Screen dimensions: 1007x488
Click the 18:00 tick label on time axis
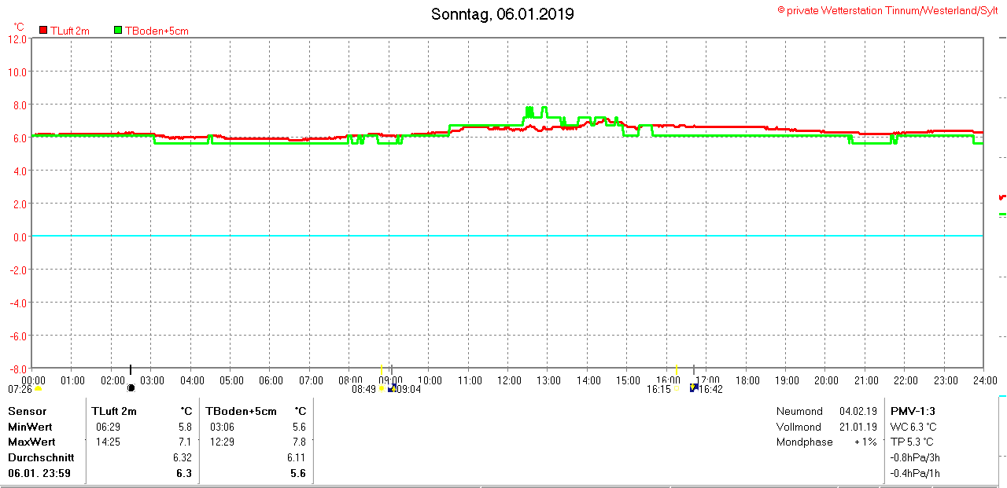tap(747, 380)
